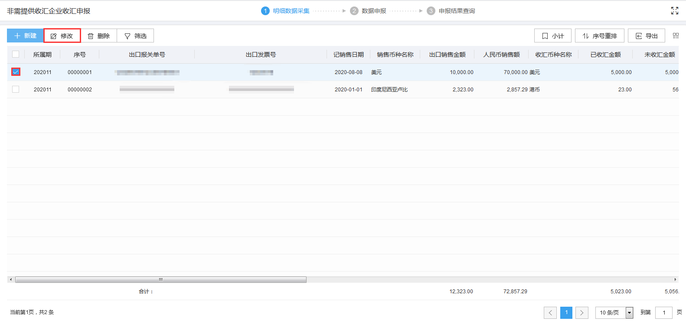The height and width of the screenshot is (321, 686).
Task: Select page 1 in pagination
Action: (566, 312)
